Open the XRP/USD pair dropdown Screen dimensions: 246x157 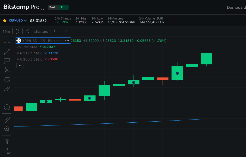click(18, 21)
